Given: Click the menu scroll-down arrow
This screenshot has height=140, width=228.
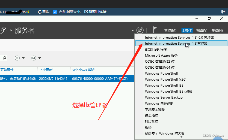Looking at the screenshot, I should pyautogui.click(x=181, y=137).
